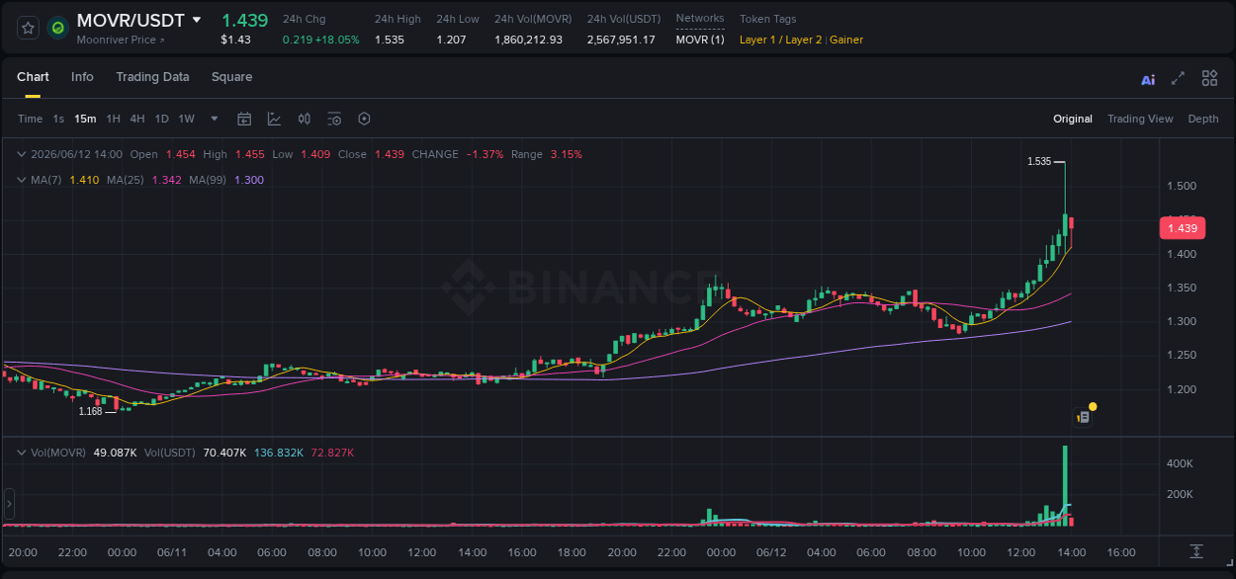Switch to the Info tab
The image size is (1236, 579).
click(82, 77)
